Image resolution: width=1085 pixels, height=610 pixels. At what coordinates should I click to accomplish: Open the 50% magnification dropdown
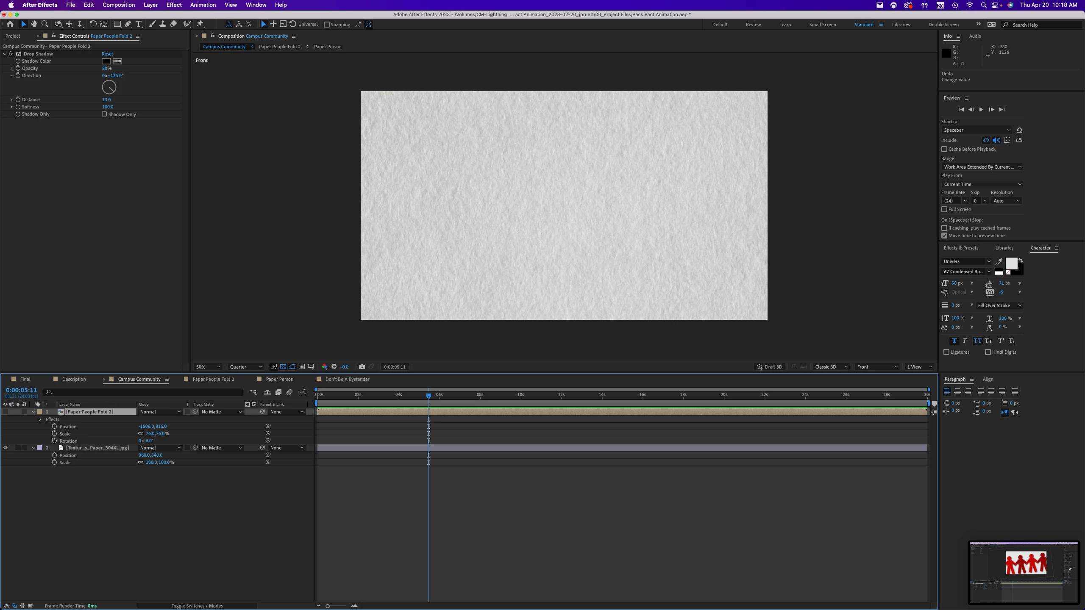(208, 367)
